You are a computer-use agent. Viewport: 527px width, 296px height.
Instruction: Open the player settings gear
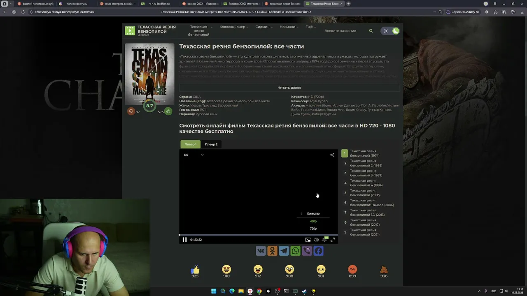pos(324,240)
